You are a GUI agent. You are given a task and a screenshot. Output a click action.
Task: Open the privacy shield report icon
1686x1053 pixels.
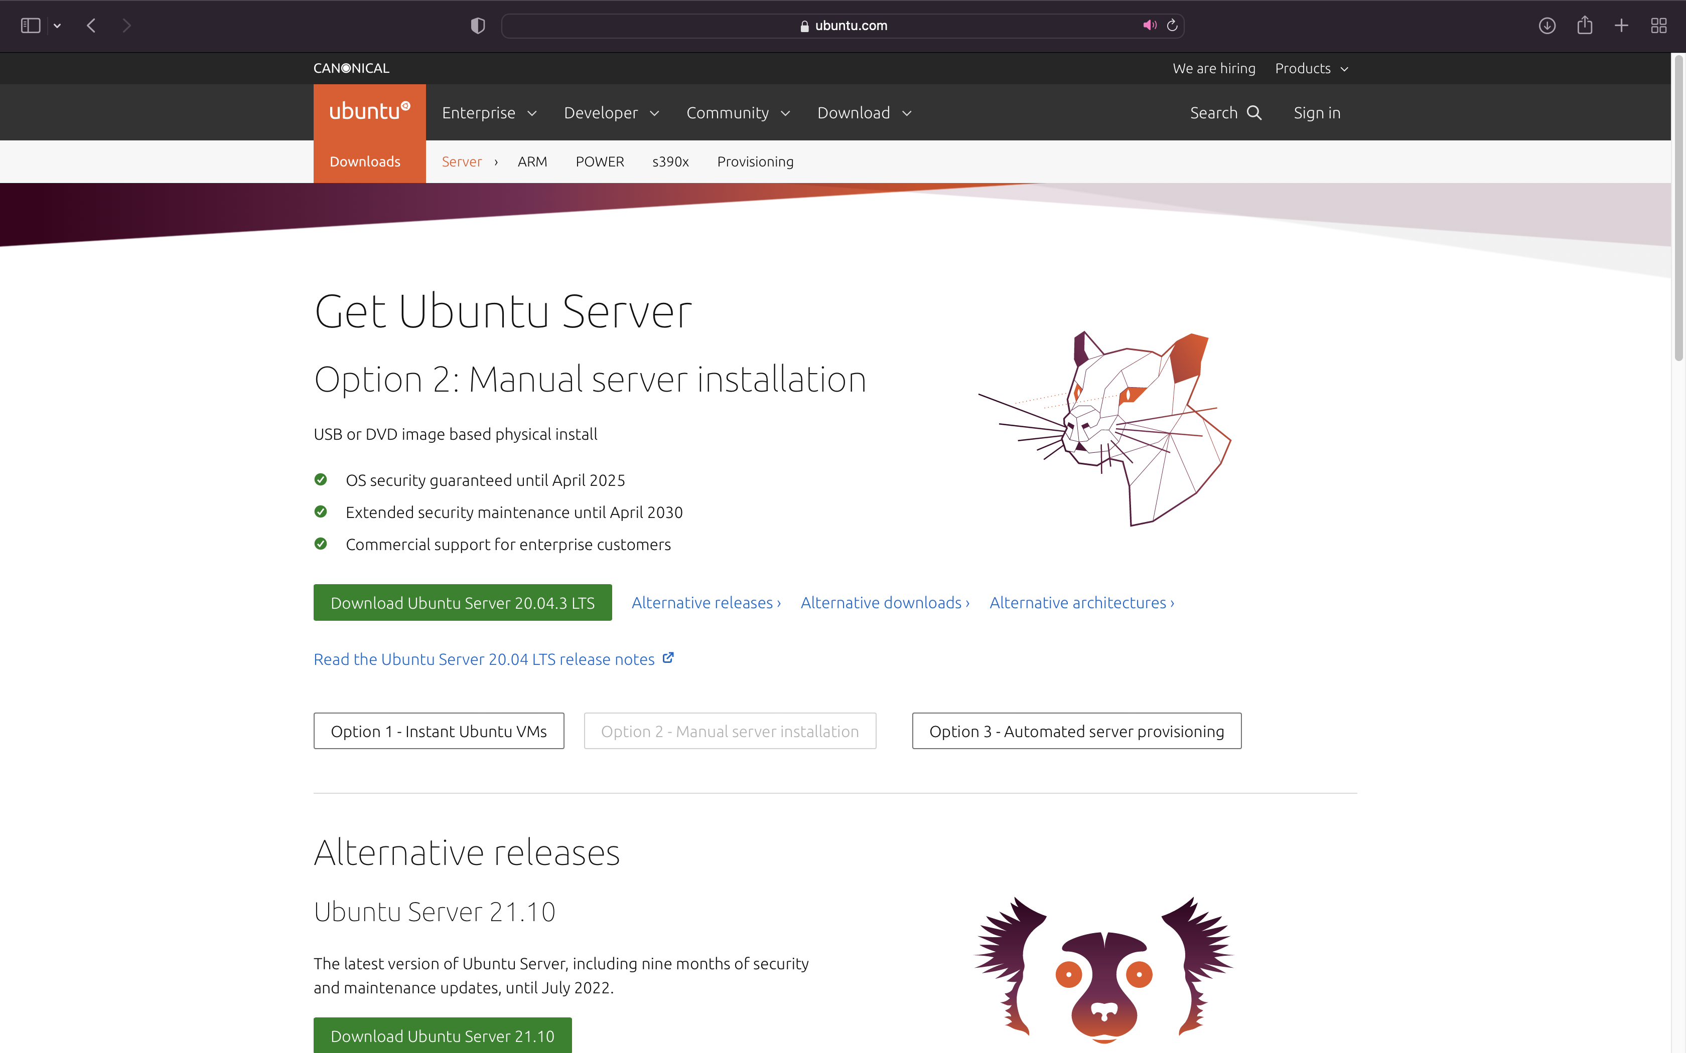pyautogui.click(x=477, y=26)
